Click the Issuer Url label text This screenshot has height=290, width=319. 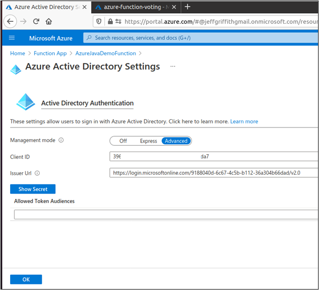[x=21, y=173]
